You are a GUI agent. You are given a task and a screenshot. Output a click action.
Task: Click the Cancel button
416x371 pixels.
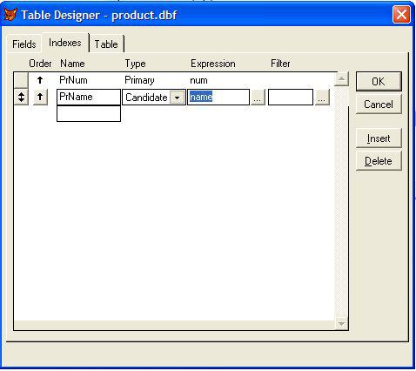379,105
